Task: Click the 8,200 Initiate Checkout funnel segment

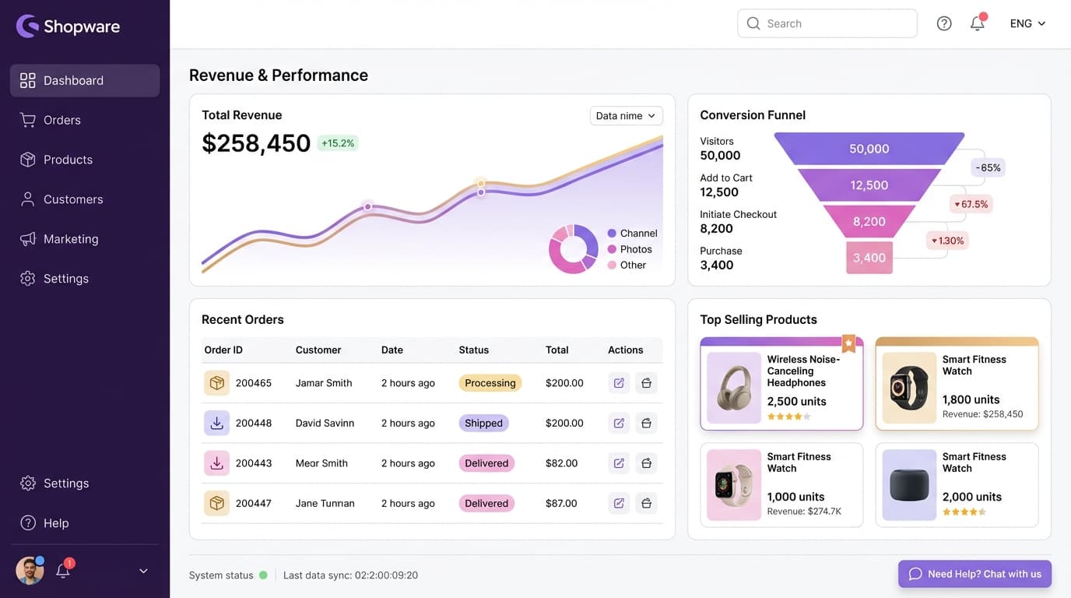Action: pos(869,222)
